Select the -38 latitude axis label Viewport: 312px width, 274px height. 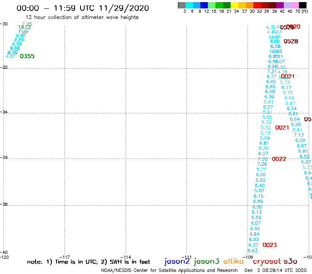(x=4, y=204)
